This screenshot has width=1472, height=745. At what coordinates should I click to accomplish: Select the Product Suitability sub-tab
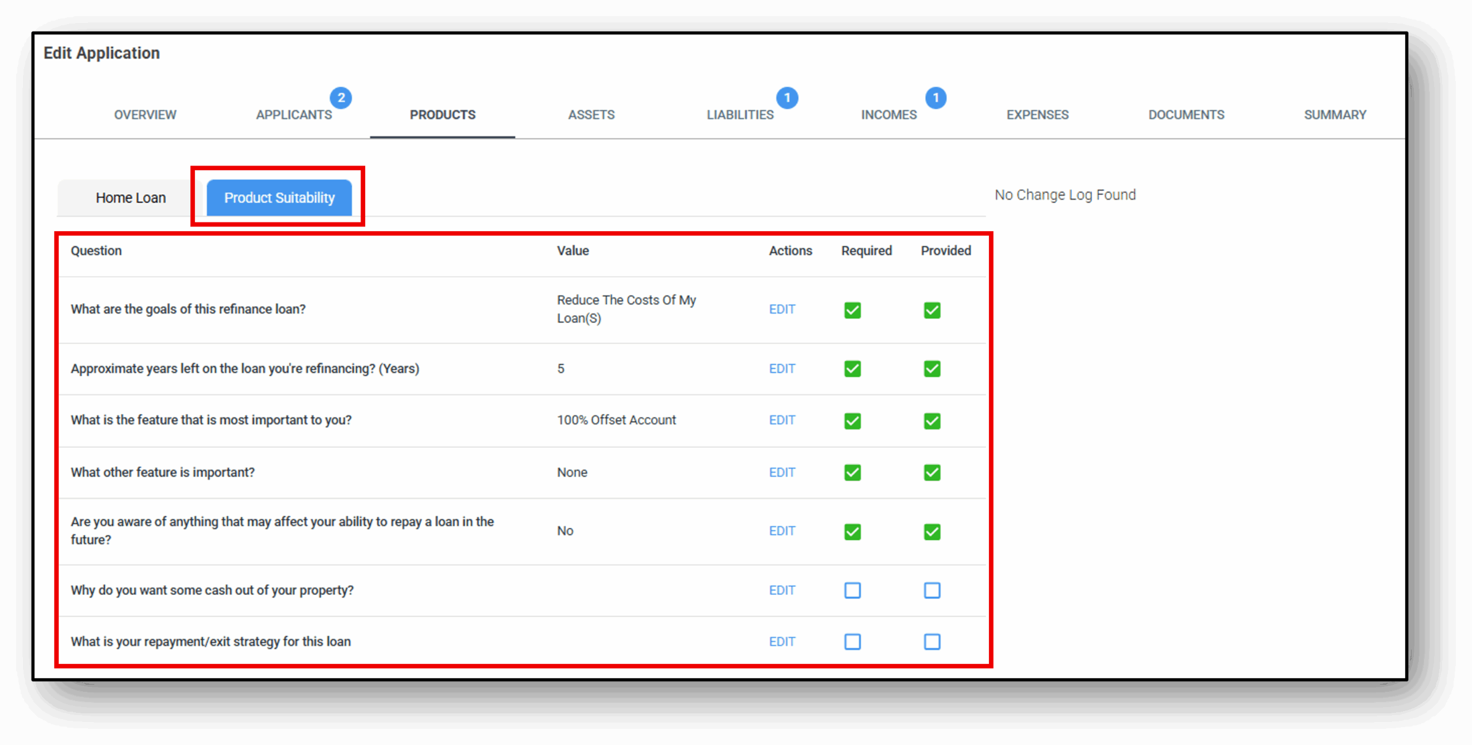[279, 198]
